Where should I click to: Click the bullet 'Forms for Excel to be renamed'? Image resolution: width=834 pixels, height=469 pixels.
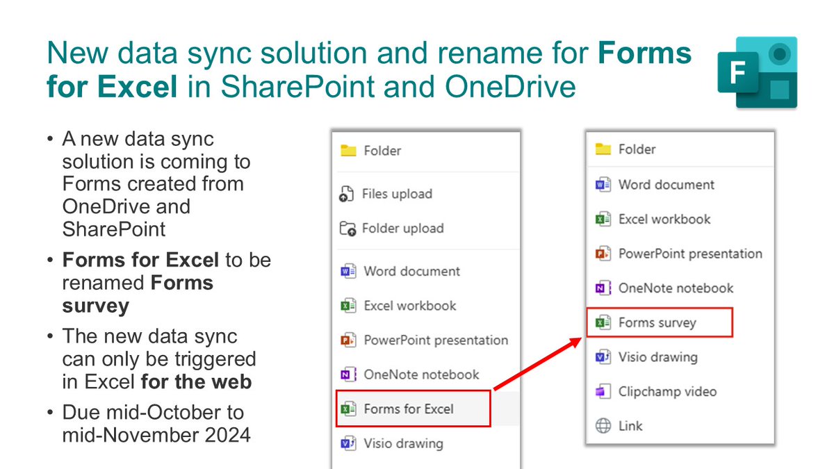(x=167, y=283)
